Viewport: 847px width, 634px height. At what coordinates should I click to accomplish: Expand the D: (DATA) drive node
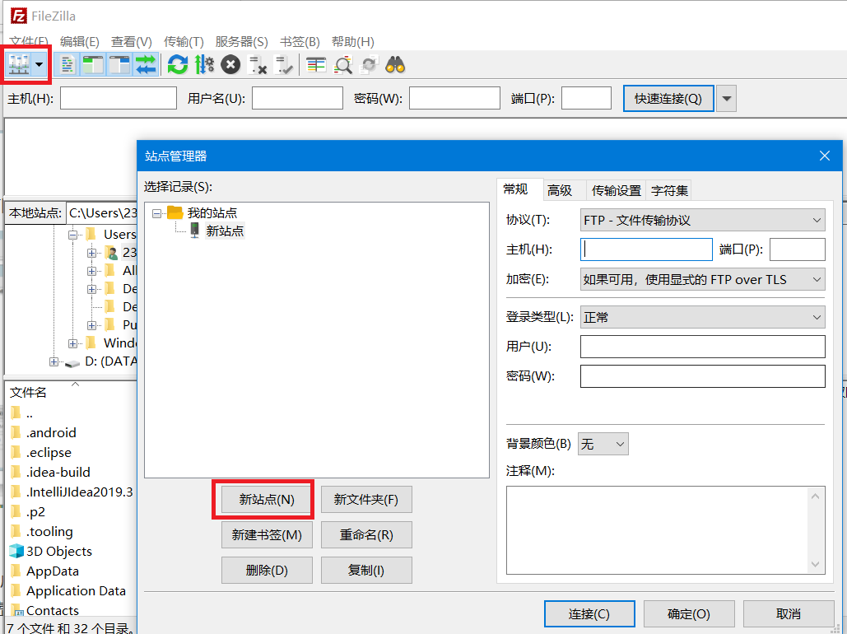click(54, 361)
